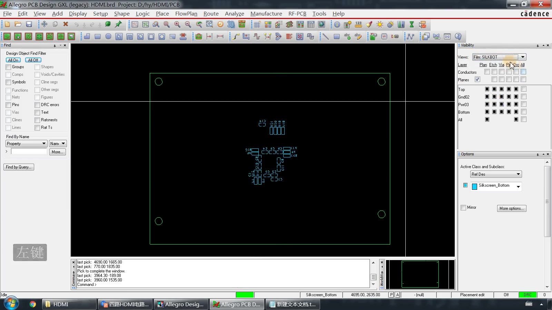The width and height of the screenshot is (552, 310).
Task: Click the More options button
Action: point(512,208)
